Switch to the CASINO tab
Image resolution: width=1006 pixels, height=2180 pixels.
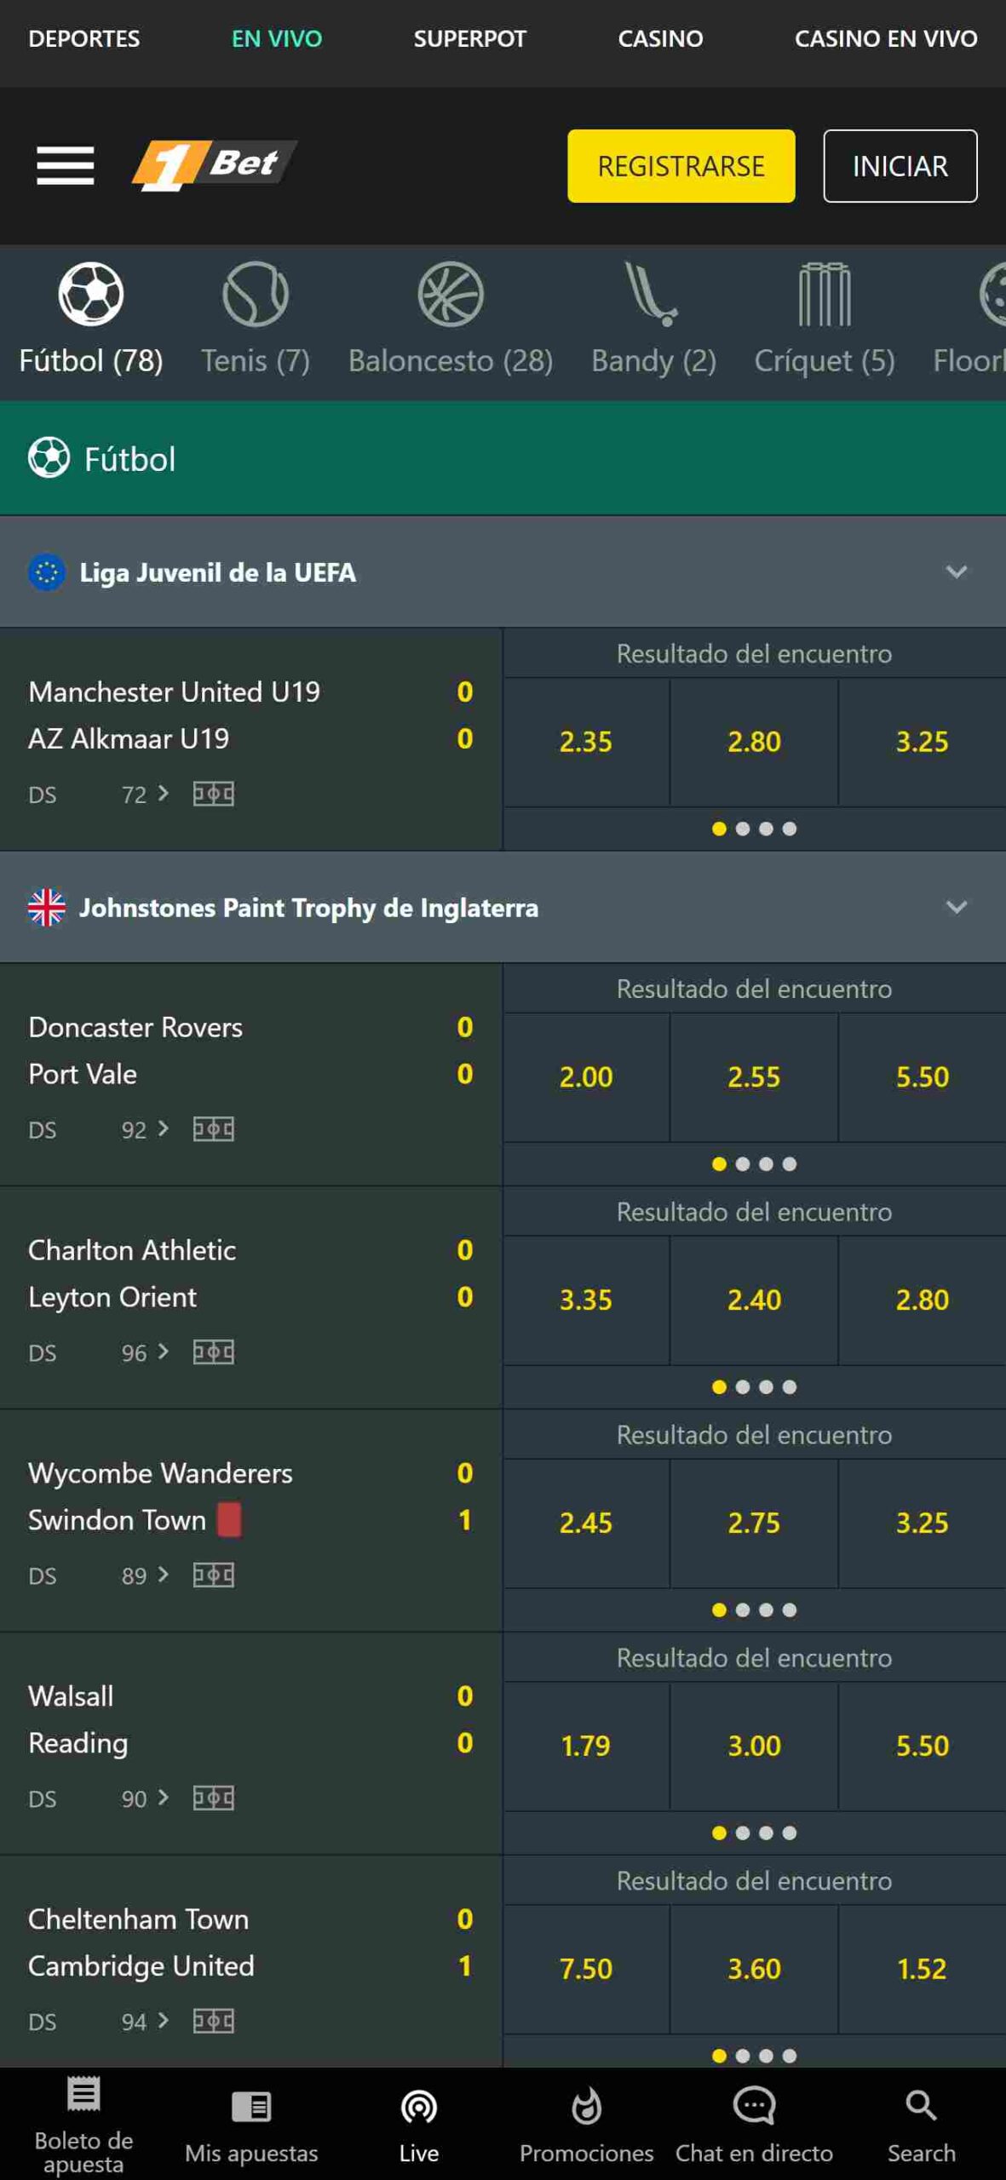(660, 38)
